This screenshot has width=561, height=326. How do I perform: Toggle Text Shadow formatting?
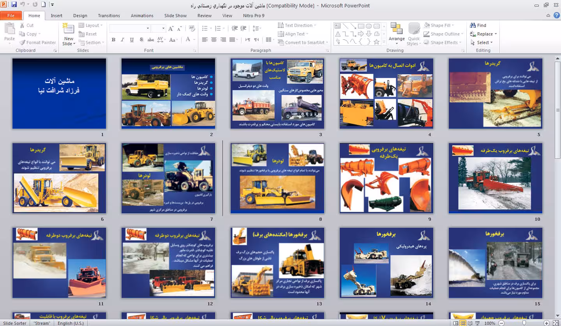[x=141, y=40]
